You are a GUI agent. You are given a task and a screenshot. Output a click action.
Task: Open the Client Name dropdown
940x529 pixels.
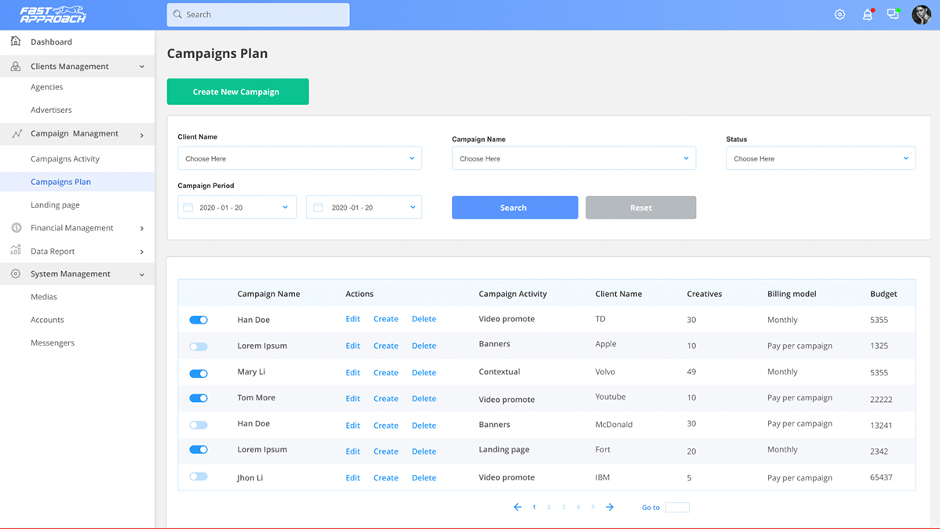(x=299, y=158)
